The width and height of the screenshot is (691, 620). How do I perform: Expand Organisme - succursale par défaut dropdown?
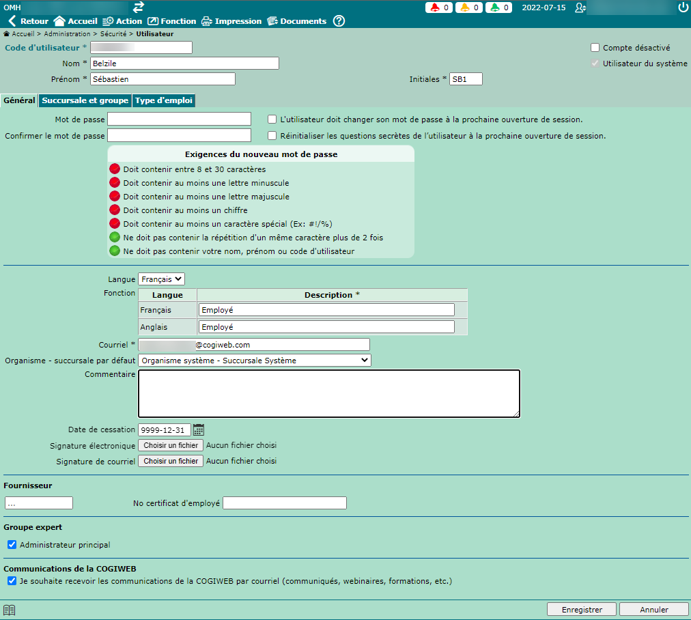click(254, 361)
